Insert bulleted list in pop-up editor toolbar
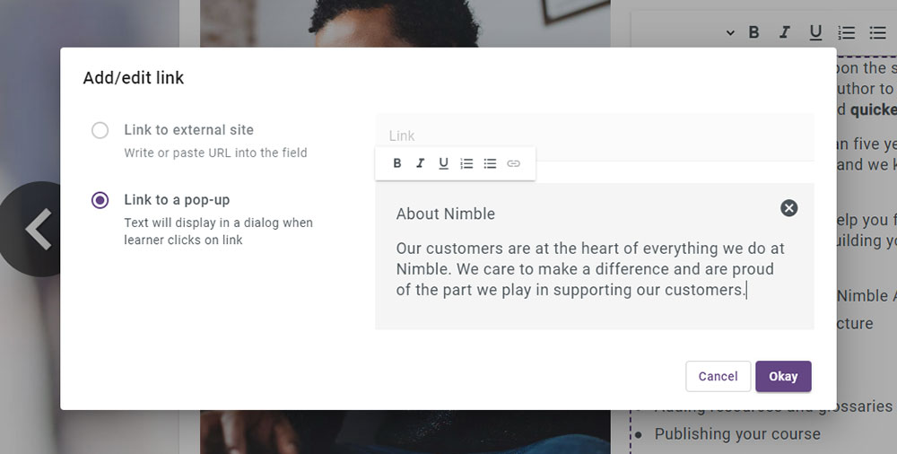 490,163
